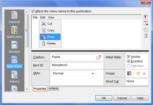Move the menu item up
153x105 pixels.
tap(146, 17)
